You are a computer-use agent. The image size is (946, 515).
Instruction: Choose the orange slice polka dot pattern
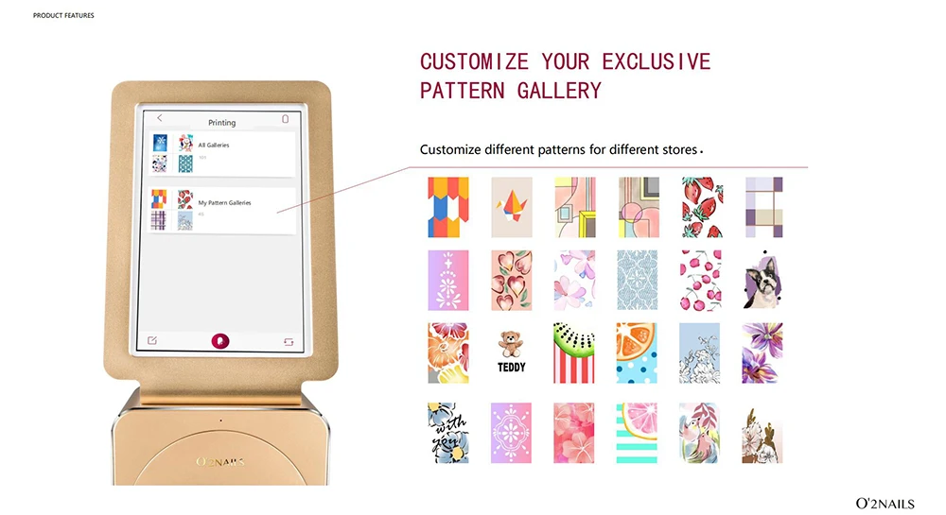click(637, 353)
